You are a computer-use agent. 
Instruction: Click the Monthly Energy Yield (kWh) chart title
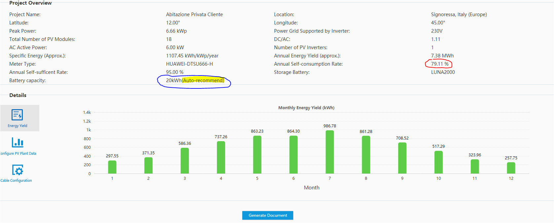click(306, 108)
